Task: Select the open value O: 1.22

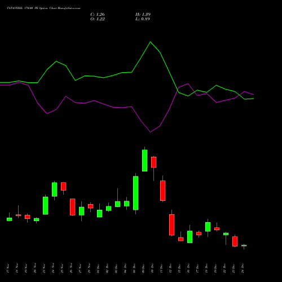Action: point(98,19)
